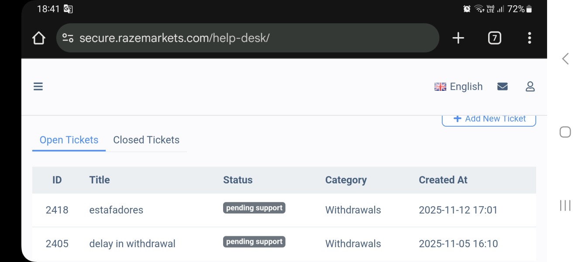Open the hamburger navigation menu
582x262 pixels.
coord(38,86)
